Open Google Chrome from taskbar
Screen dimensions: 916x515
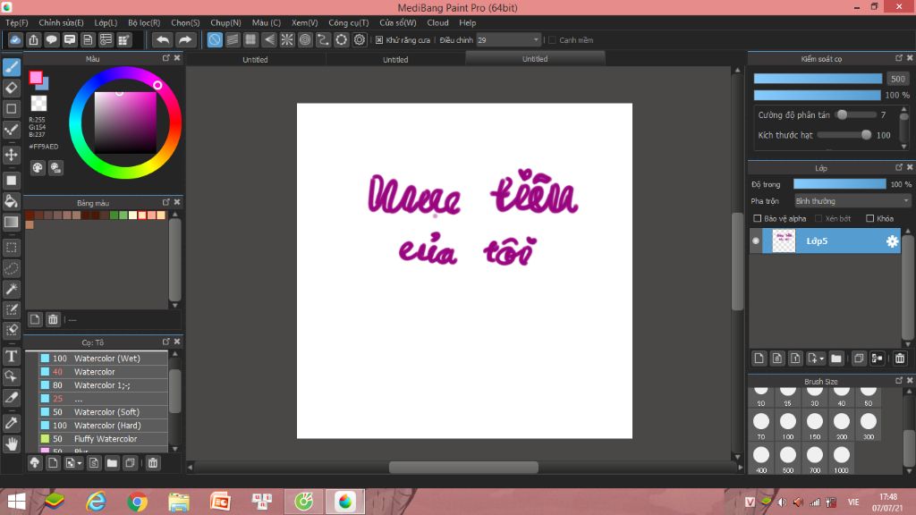coord(137,502)
